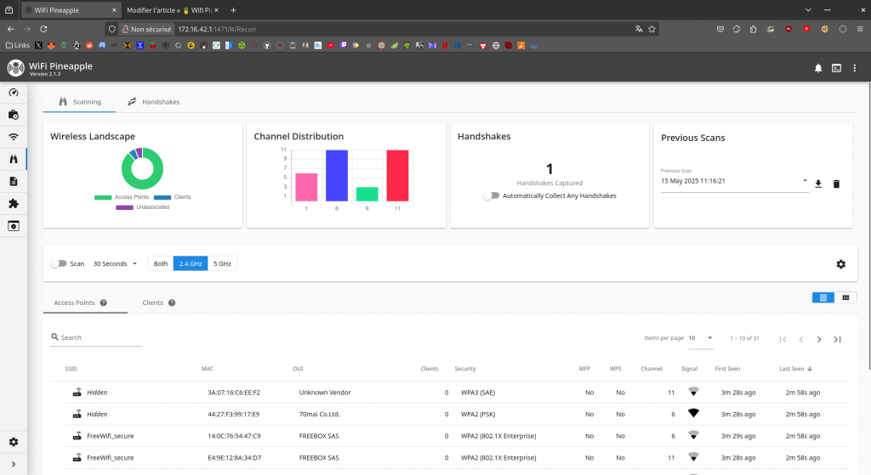
Task: Go to the next page of results
Action: (819, 340)
